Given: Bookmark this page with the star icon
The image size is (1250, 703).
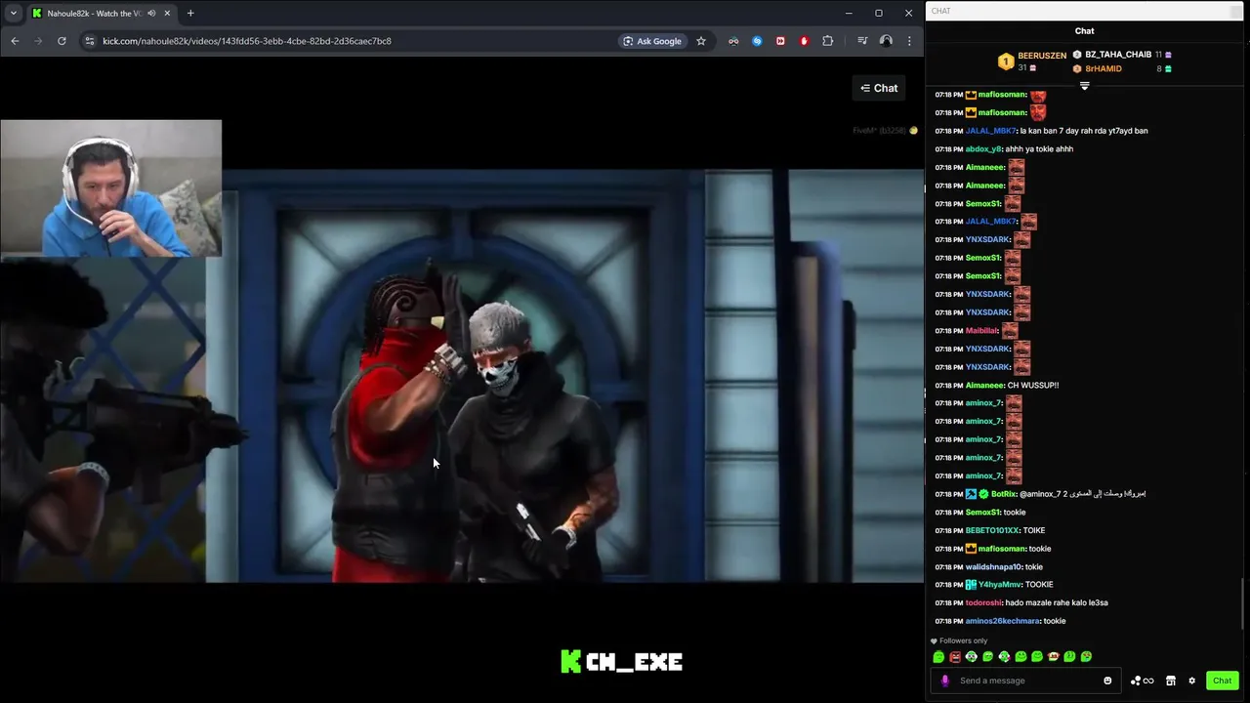Looking at the screenshot, I should [701, 41].
